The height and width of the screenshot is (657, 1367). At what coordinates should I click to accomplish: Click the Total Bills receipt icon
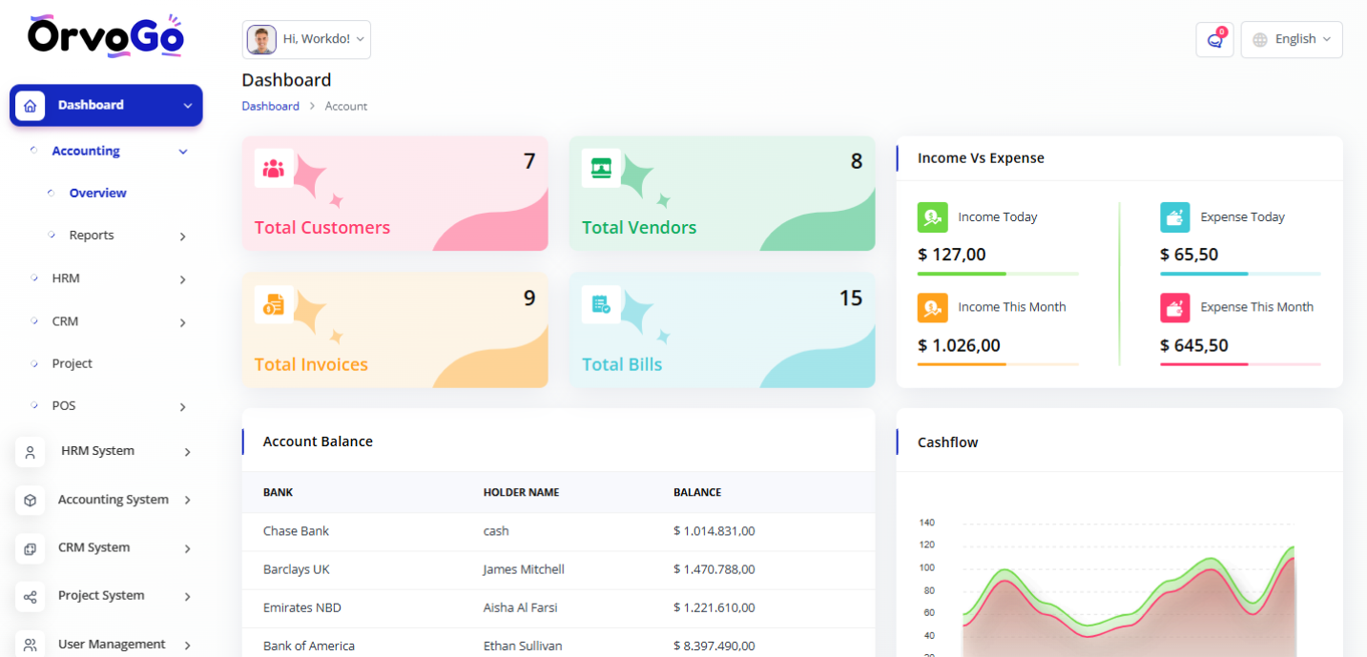(x=601, y=305)
